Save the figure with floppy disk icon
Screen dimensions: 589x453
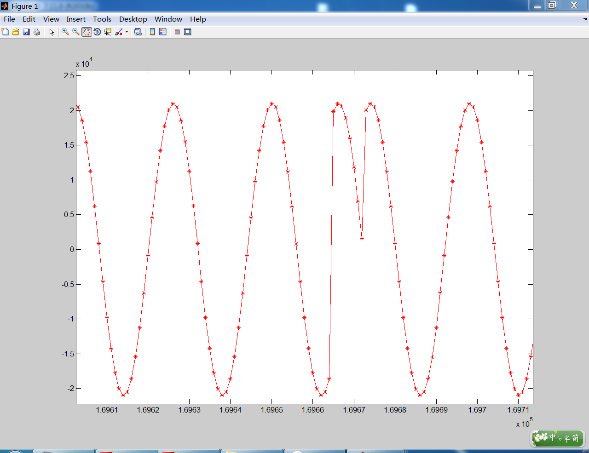click(x=26, y=32)
